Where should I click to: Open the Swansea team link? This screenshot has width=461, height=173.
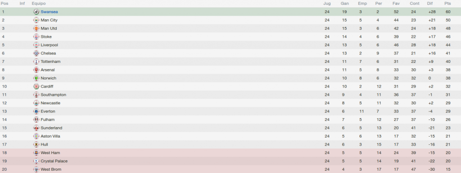(49, 12)
